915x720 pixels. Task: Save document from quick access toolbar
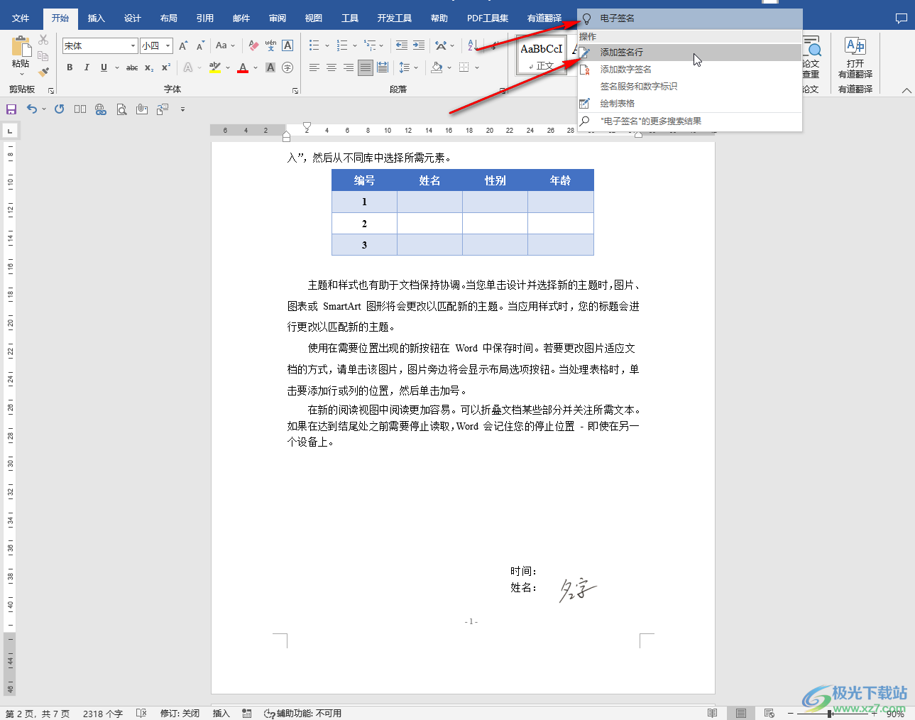11,109
